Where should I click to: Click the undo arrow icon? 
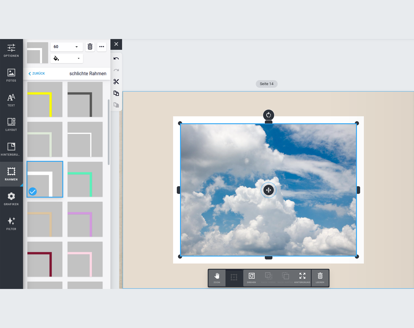tap(116, 59)
